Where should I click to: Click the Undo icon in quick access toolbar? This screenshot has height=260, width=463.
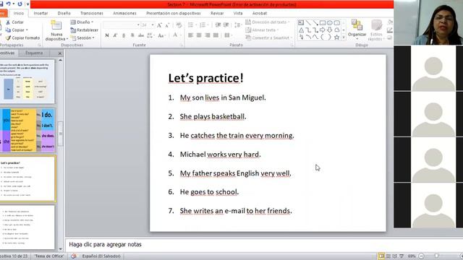(x=9, y=4)
